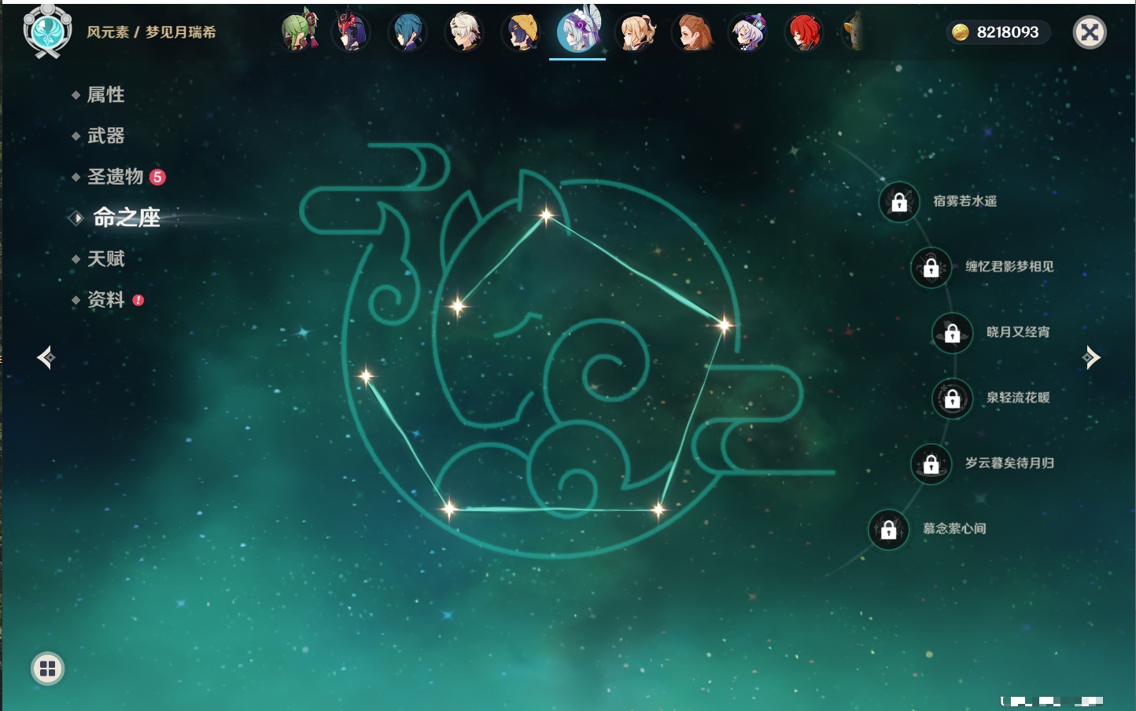Go to previous character with left arrow
The image size is (1136, 711).
(x=46, y=357)
